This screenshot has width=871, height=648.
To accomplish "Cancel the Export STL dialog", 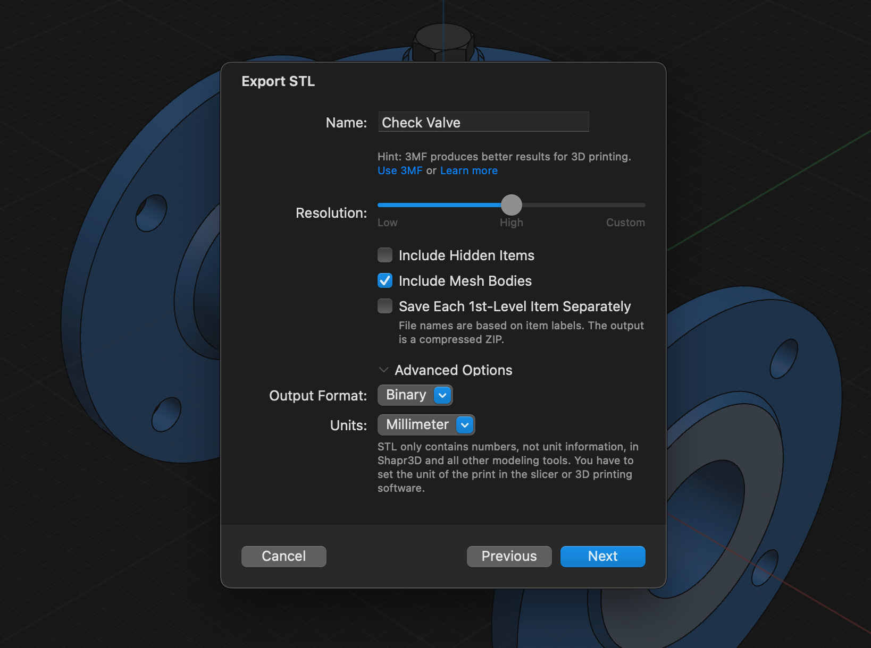I will click(x=284, y=557).
